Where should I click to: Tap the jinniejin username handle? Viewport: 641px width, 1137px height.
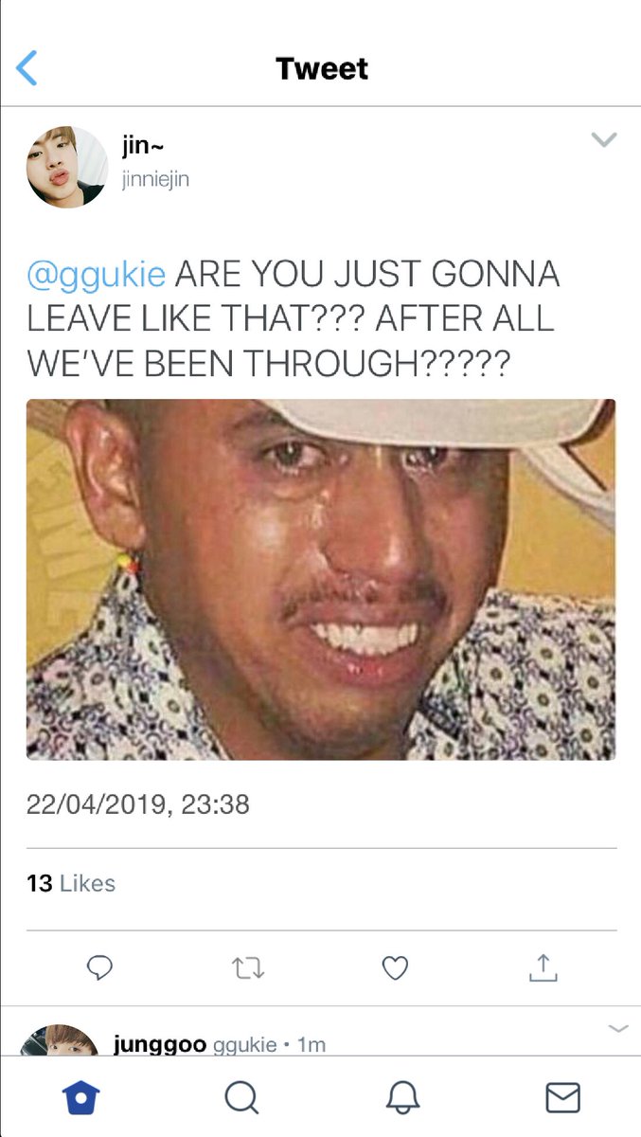(x=155, y=179)
